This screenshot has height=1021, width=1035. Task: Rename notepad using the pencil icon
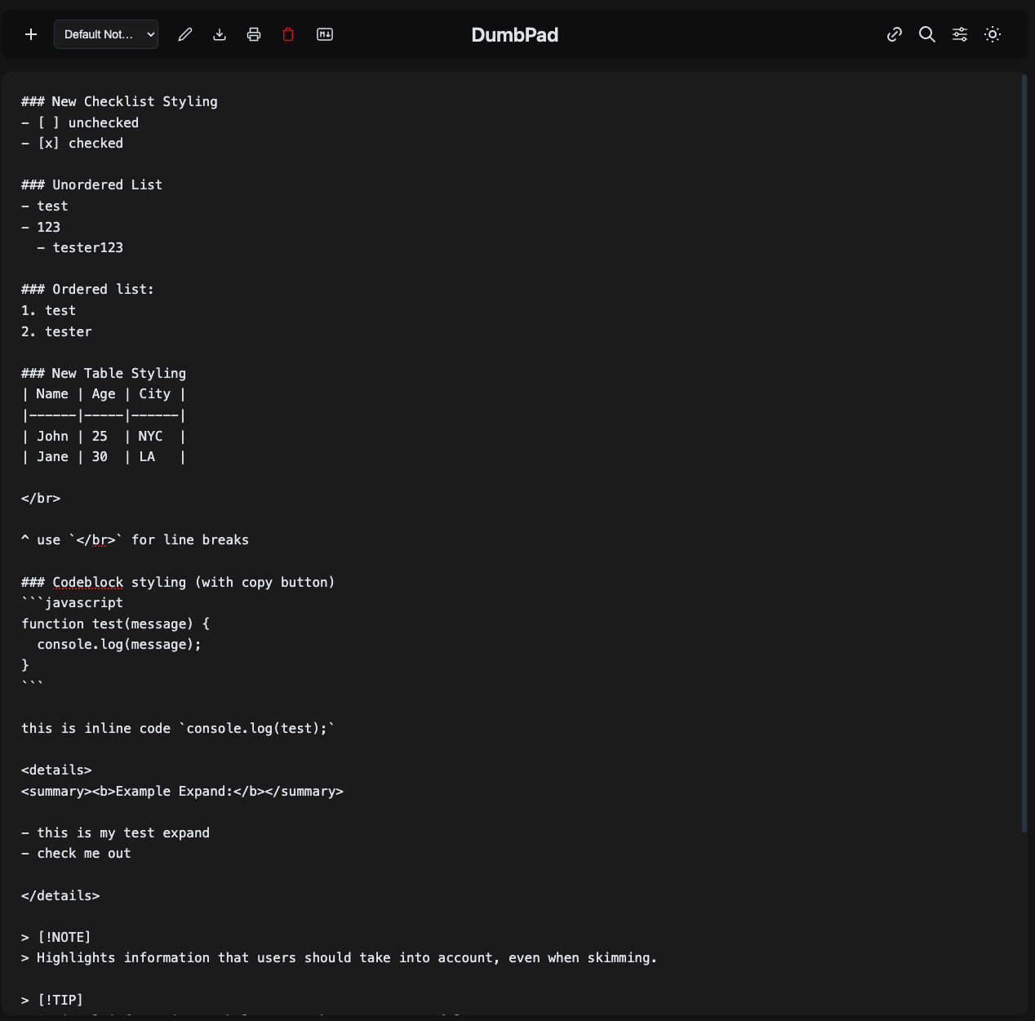pos(185,34)
